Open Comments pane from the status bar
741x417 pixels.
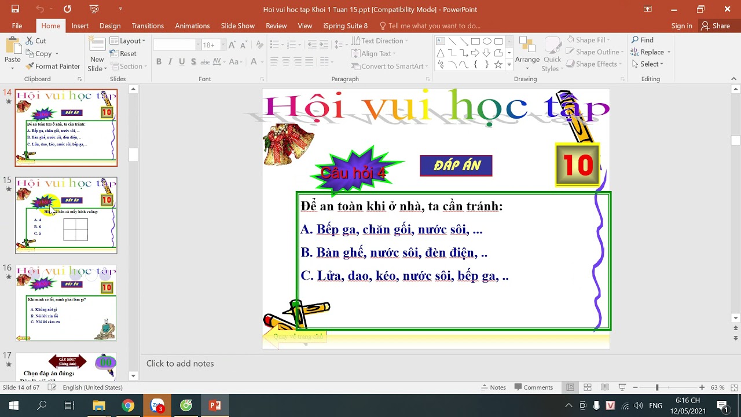tap(534, 387)
